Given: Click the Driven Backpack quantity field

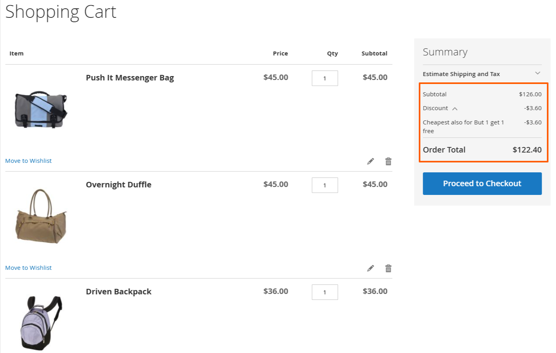Looking at the screenshot, I should click(325, 292).
